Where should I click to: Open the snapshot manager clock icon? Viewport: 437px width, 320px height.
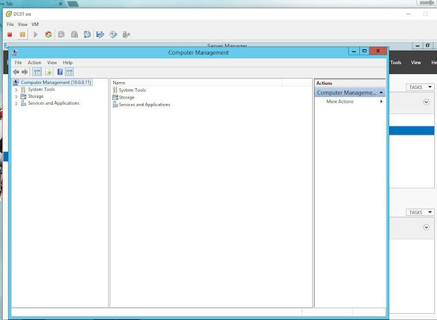pyautogui.click(x=87, y=35)
